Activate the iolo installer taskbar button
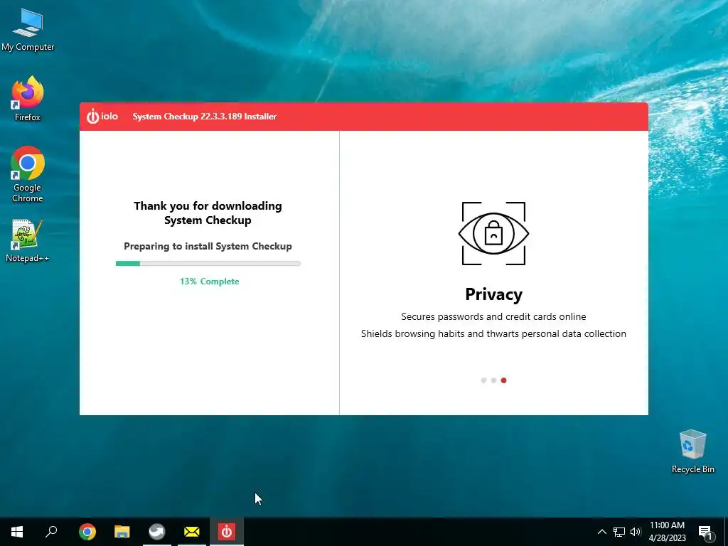 point(227,532)
